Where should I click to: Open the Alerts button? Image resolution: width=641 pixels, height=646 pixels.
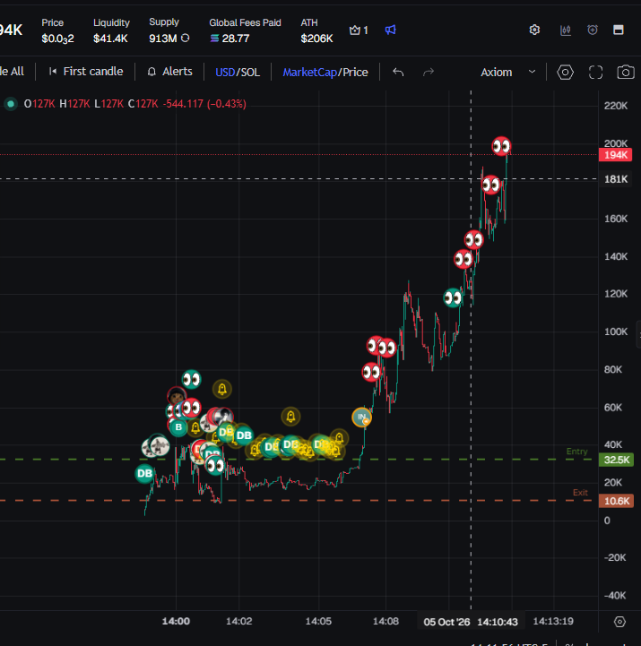169,72
